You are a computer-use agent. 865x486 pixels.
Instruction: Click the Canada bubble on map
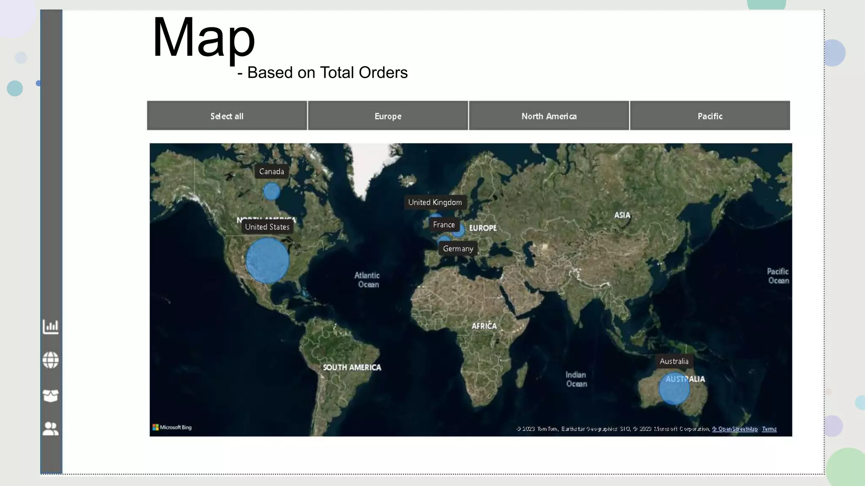pyautogui.click(x=272, y=191)
